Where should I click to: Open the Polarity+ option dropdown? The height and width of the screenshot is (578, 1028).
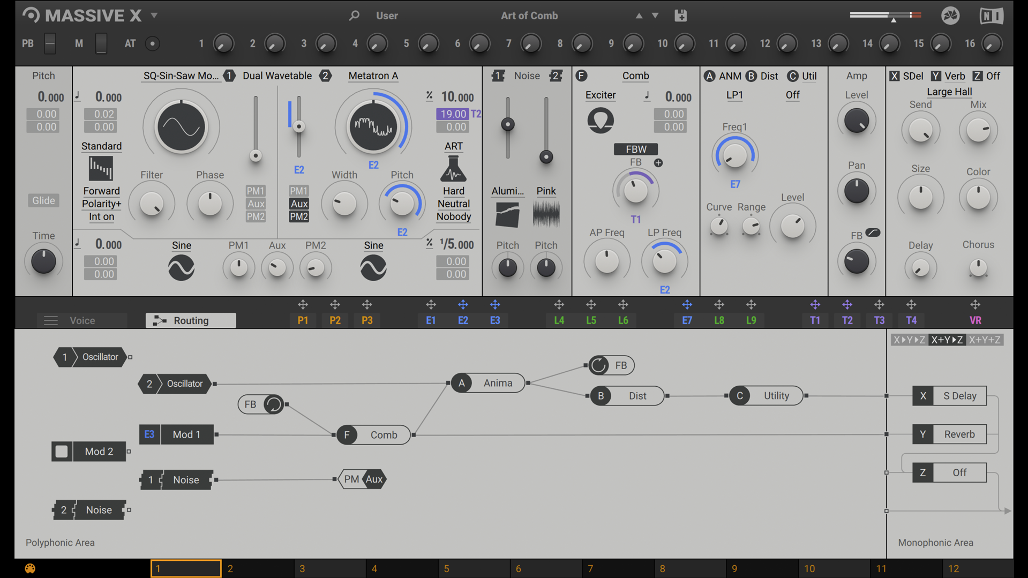(101, 204)
